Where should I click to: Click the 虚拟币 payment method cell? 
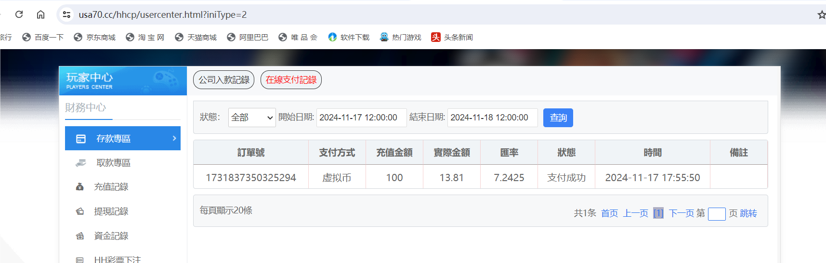pyautogui.click(x=337, y=178)
